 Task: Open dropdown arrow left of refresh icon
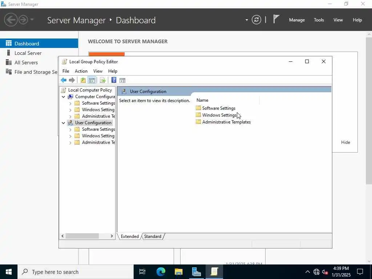coord(247,20)
